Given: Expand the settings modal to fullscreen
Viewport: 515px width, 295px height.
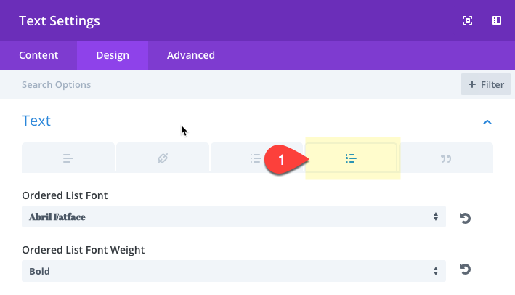Looking at the screenshot, I should (x=468, y=20).
